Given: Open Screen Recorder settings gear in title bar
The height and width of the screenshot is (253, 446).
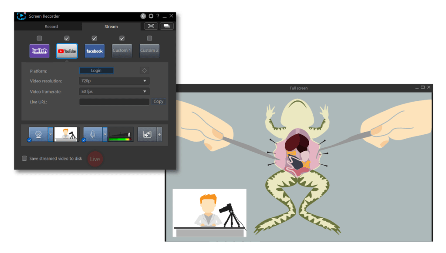Looking at the screenshot, I should coord(151,16).
